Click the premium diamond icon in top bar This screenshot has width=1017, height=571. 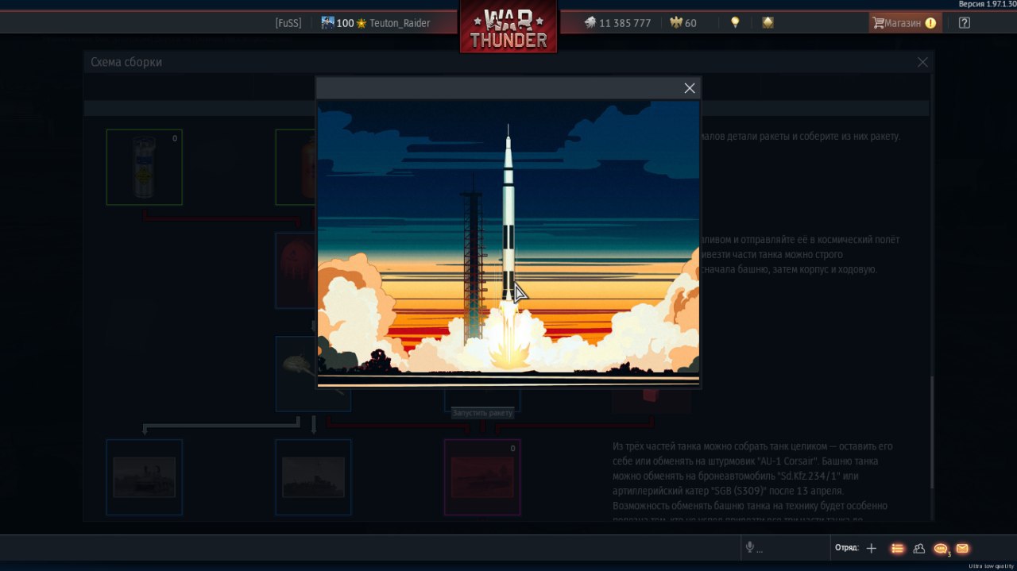(x=768, y=23)
